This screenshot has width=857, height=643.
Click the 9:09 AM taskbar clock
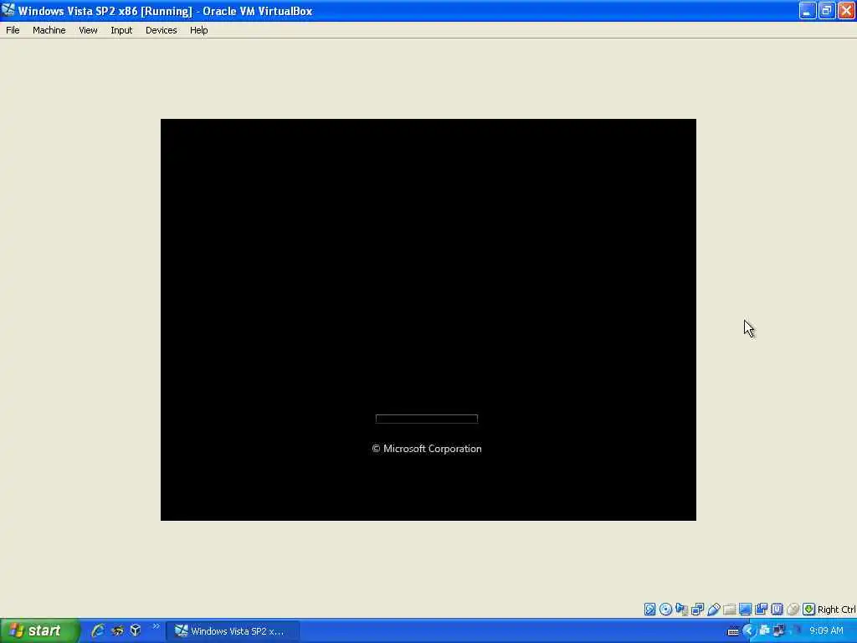pyautogui.click(x=826, y=631)
